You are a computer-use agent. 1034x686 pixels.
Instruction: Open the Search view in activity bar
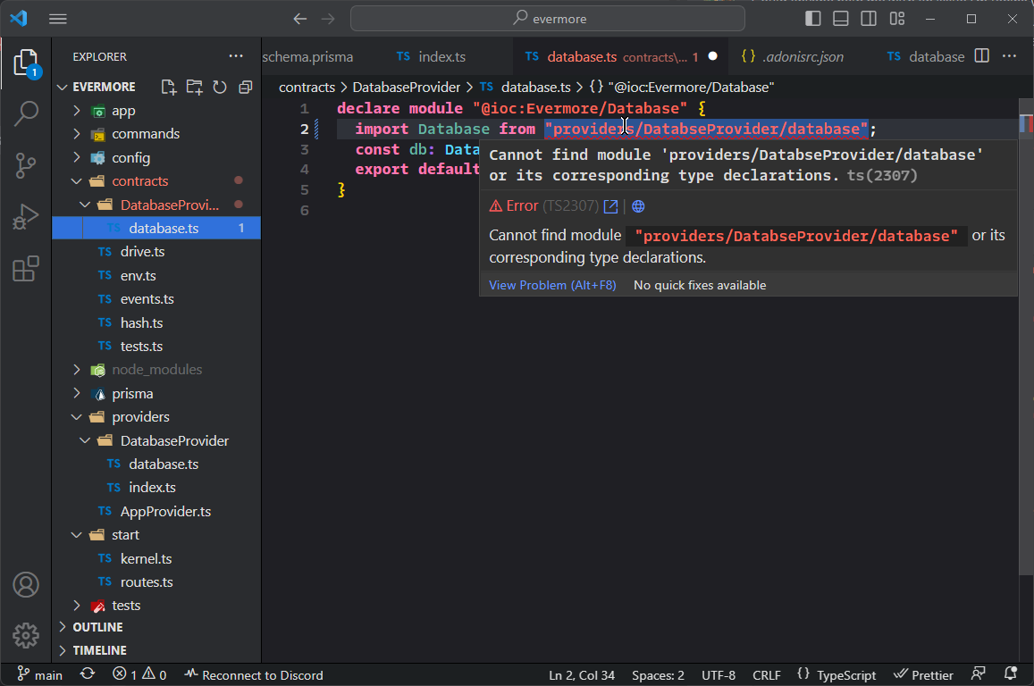pos(26,113)
